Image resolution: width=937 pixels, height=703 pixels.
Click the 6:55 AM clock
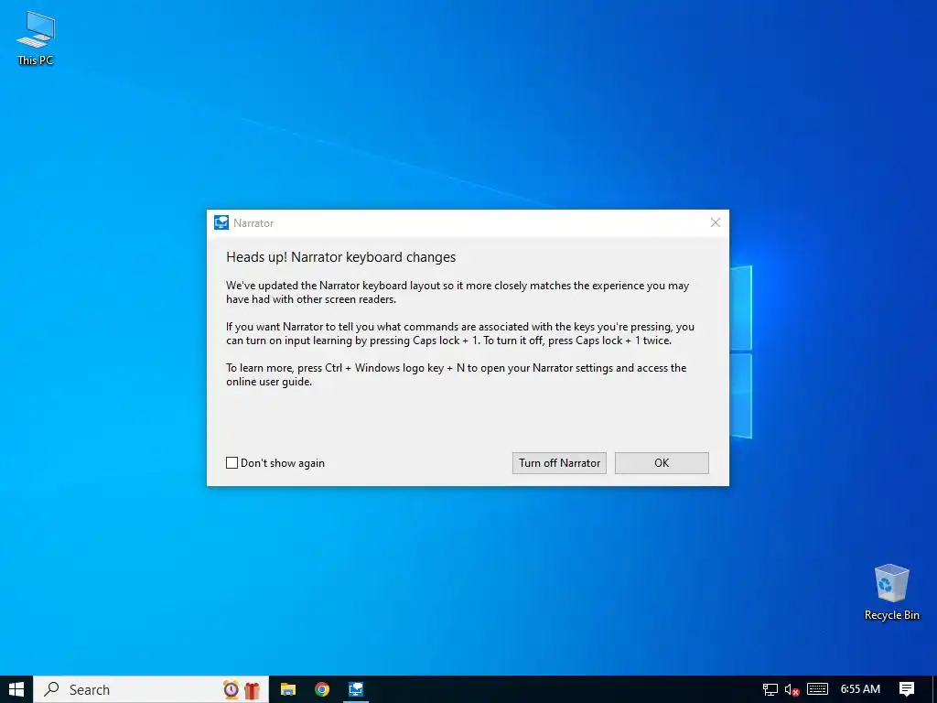[x=860, y=689]
